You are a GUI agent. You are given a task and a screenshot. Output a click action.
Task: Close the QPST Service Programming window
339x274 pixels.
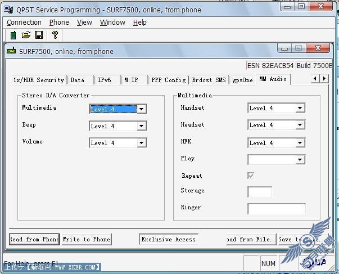(320, 7)
